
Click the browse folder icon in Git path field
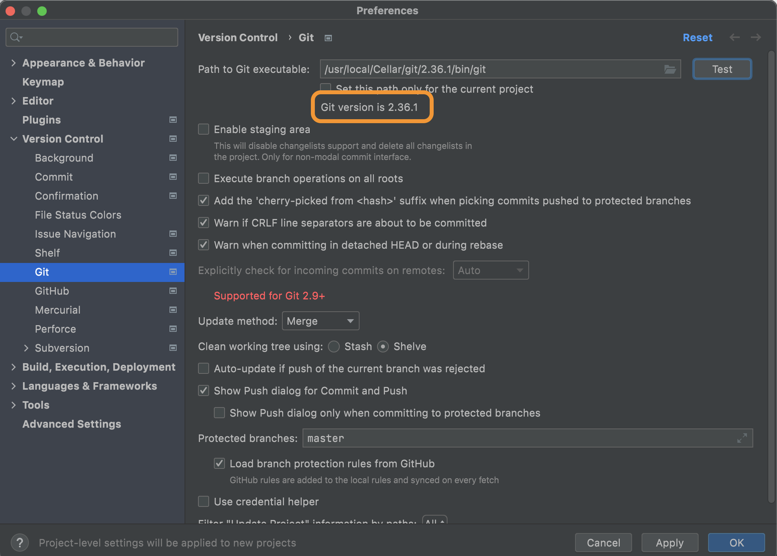[x=670, y=69]
